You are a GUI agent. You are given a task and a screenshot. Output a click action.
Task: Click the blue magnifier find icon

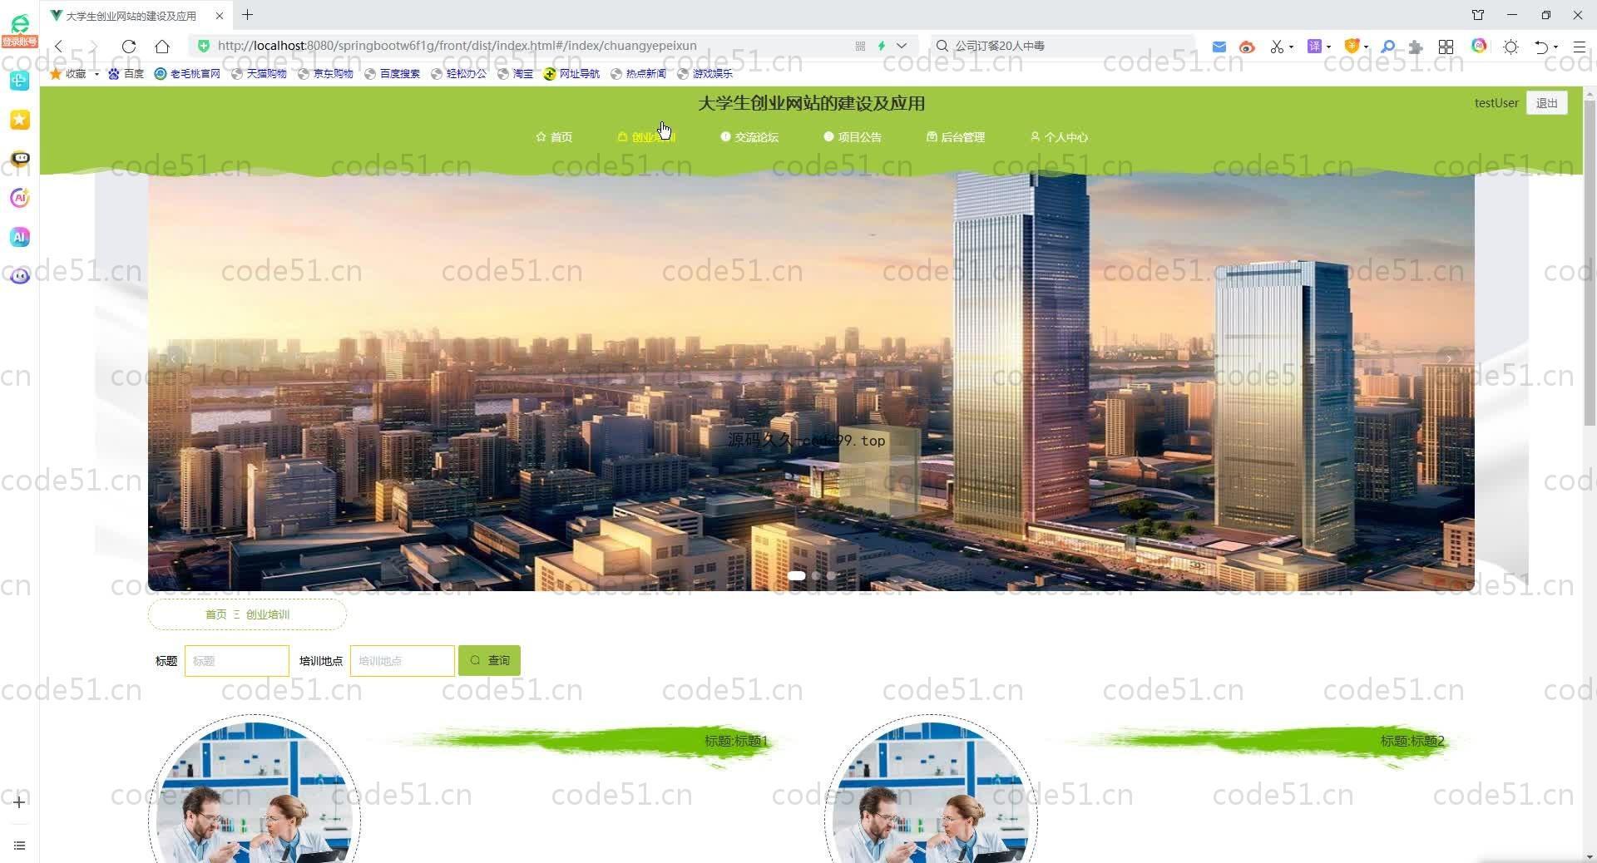click(x=1387, y=47)
